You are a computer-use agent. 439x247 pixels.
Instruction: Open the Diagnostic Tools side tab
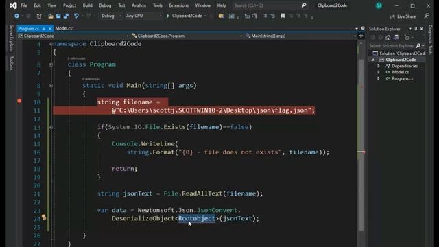(431, 39)
